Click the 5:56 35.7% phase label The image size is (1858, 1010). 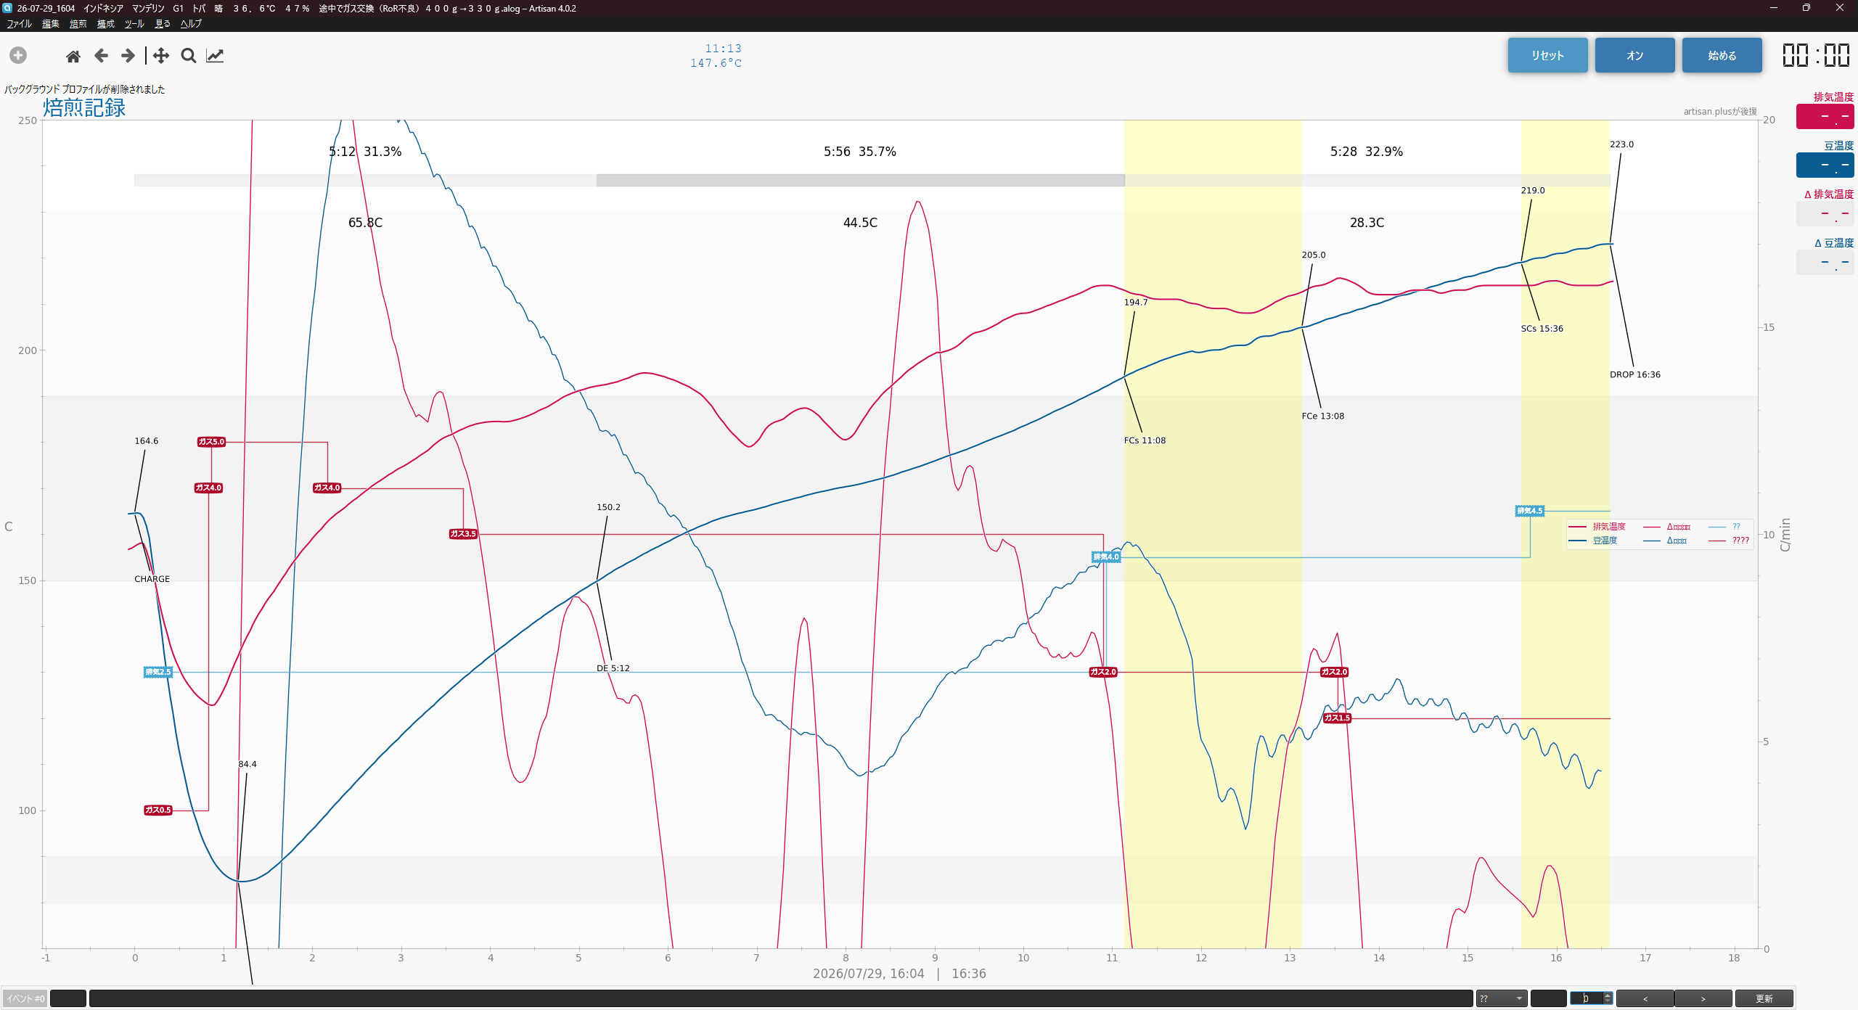(x=859, y=152)
